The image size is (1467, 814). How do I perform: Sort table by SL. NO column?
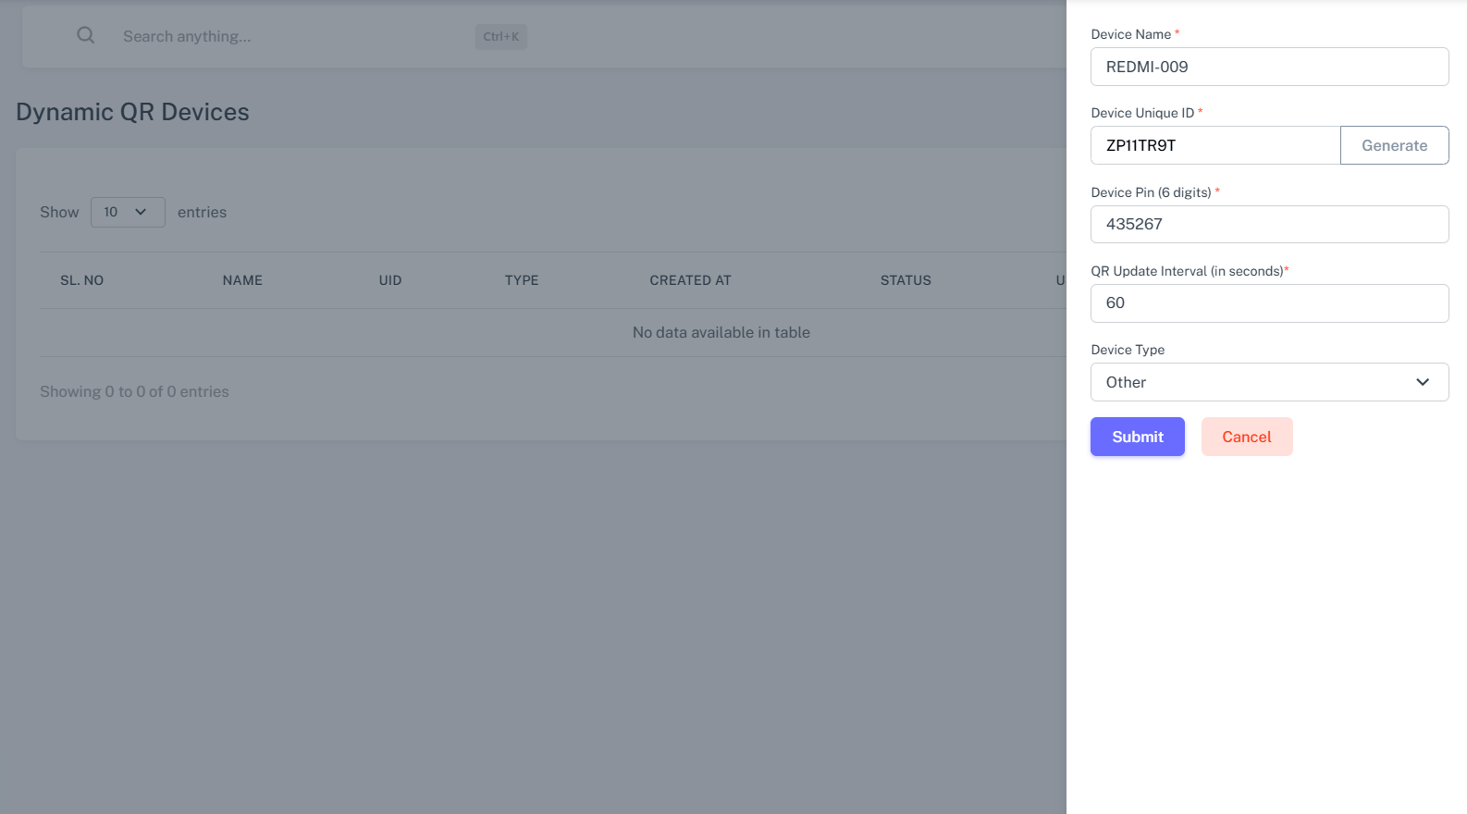pos(82,280)
